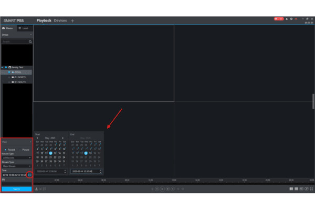This screenshot has height=210, width=315.
Task: Select the 01 NORTH camera row
Action: point(16,77)
